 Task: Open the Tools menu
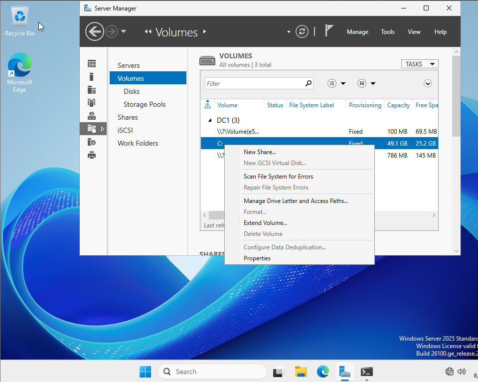[x=387, y=32]
